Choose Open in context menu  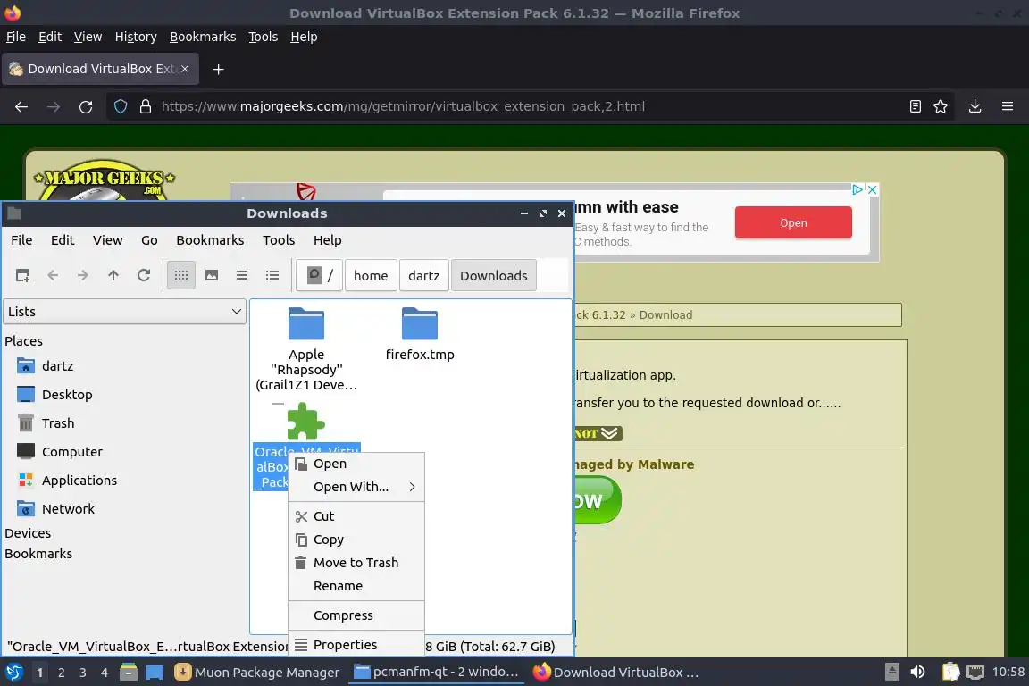coord(356,464)
